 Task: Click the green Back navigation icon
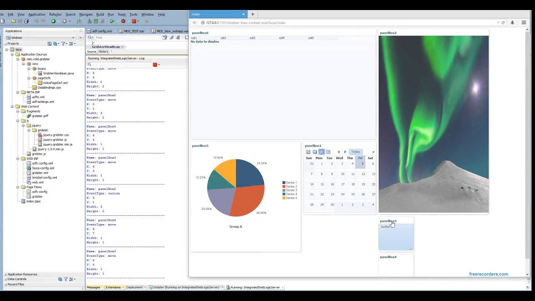[53, 21]
